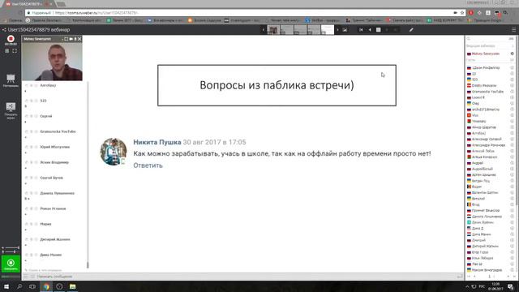This screenshot has width=519, height=292.
Task: Open File Explorer from taskbar
Action: click(72, 286)
